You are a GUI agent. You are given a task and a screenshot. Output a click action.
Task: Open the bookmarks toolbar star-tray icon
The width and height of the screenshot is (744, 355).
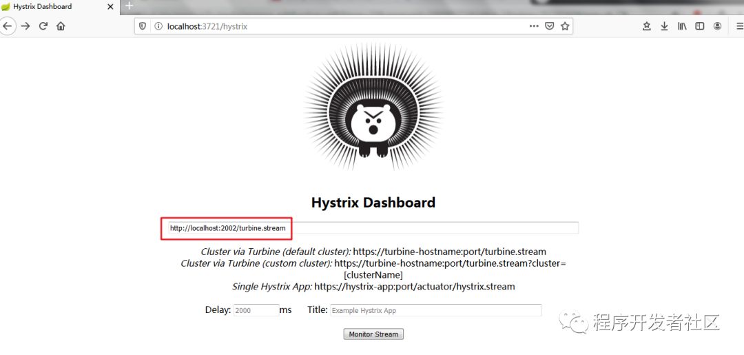[x=646, y=26]
